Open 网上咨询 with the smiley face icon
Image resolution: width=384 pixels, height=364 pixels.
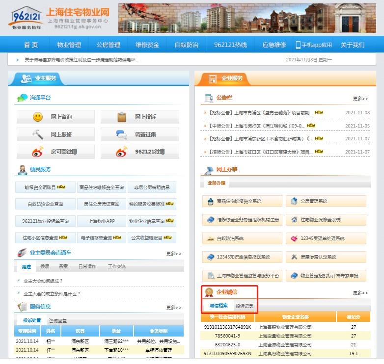click(x=55, y=117)
